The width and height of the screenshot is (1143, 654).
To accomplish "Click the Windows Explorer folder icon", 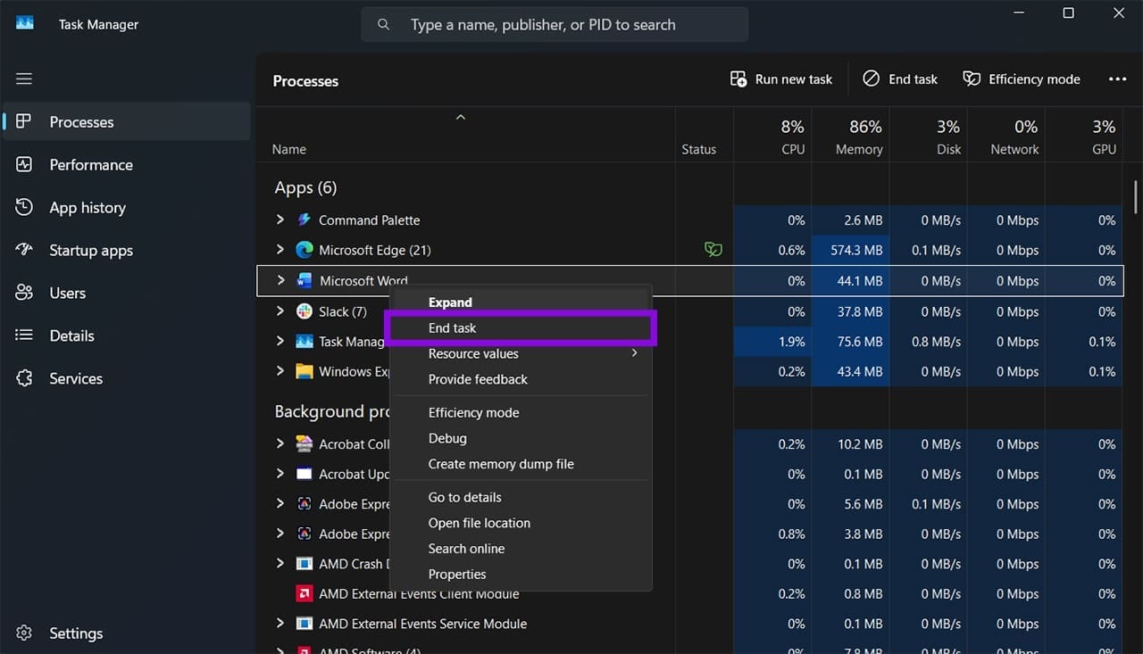I will tap(305, 372).
